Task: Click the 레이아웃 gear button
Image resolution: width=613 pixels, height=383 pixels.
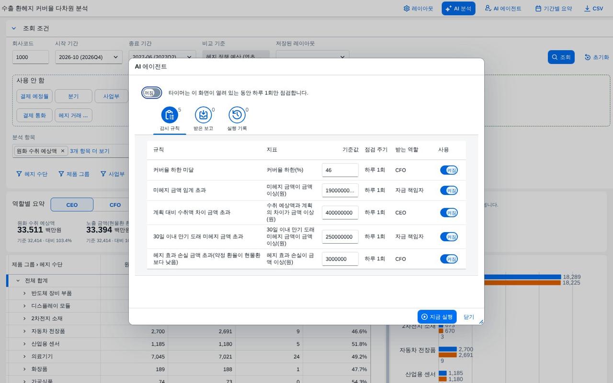Action: tap(418, 9)
